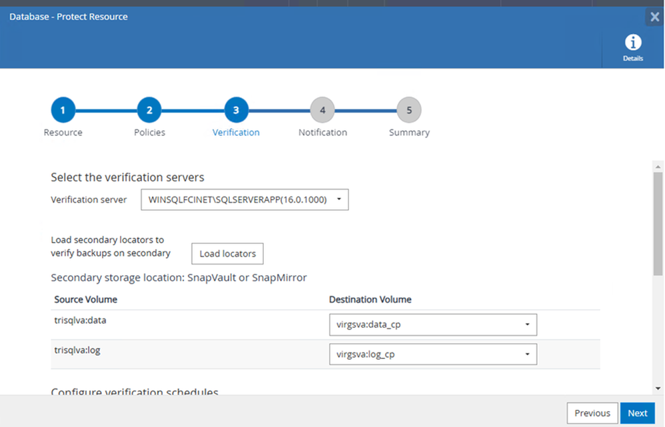The height and width of the screenshot is (427, 665).
Task: Click the scrollbar down arrow
Action: tap(658, 388)
